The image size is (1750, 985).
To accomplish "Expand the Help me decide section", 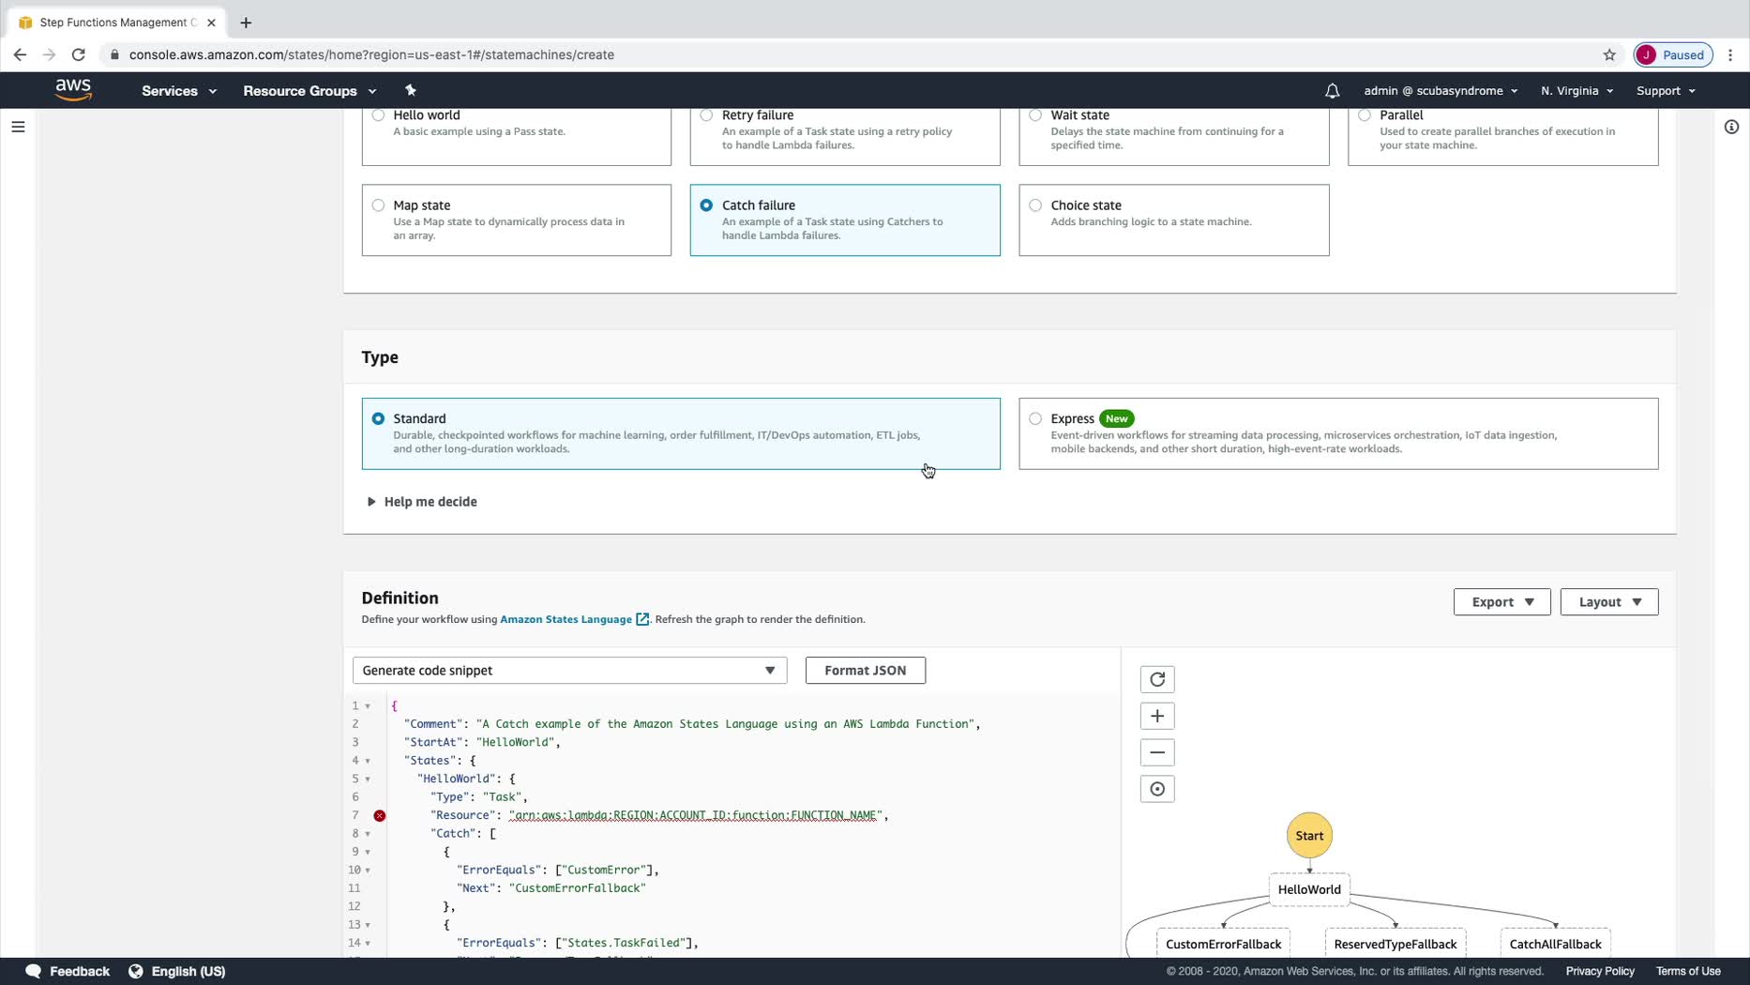I will [x=423, y=502].
